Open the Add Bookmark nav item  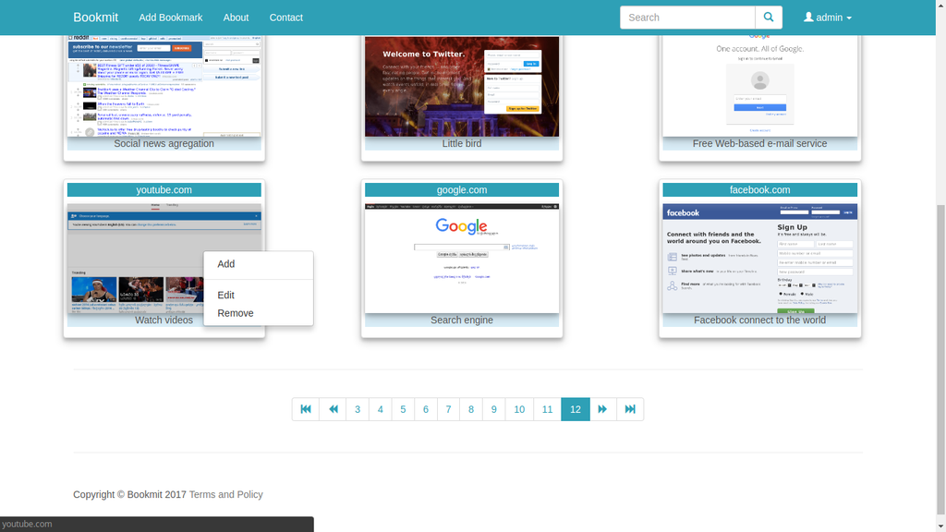tap(171, 18)
